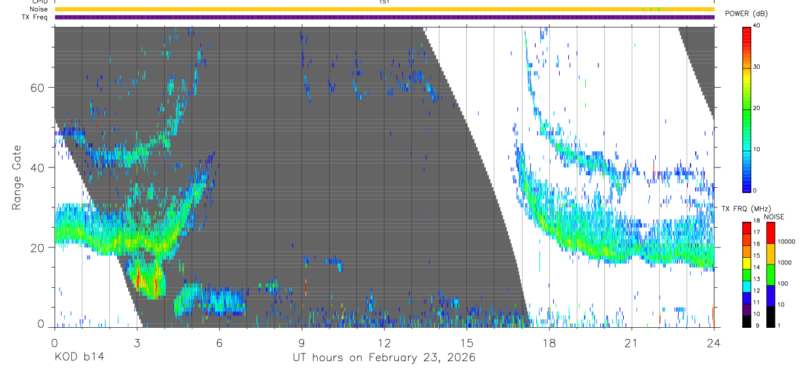
Task: Select the POWER (dB) color scale bar
Action: [746, 109]
